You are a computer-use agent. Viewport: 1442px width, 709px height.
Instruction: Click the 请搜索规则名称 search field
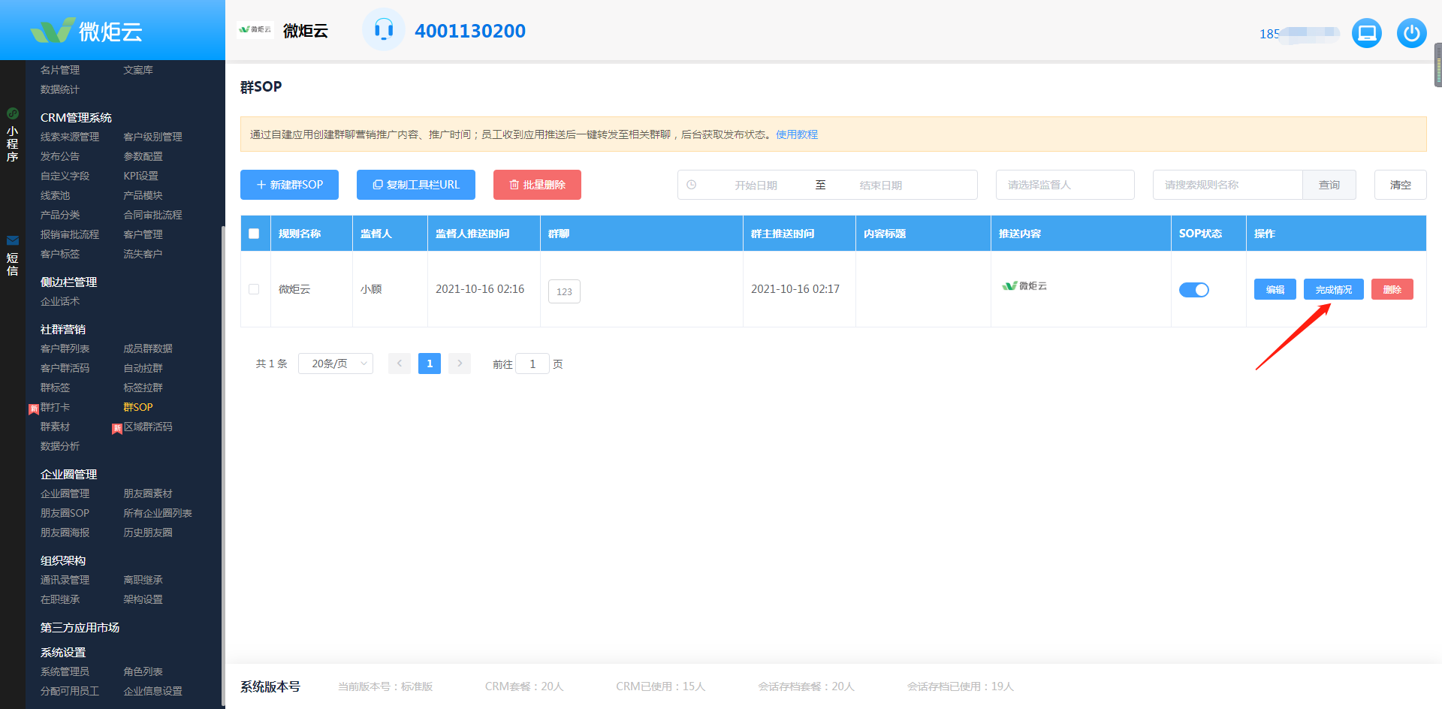point(1228,185)
